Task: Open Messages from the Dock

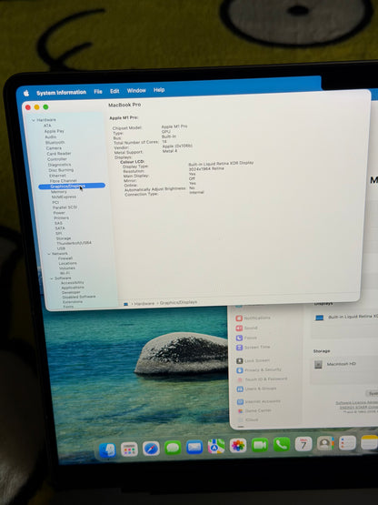Action: tap(173, 448)
